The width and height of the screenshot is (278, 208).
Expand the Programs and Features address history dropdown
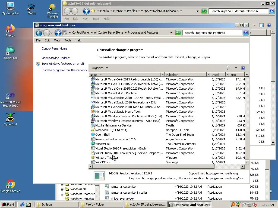click(171, 33)
